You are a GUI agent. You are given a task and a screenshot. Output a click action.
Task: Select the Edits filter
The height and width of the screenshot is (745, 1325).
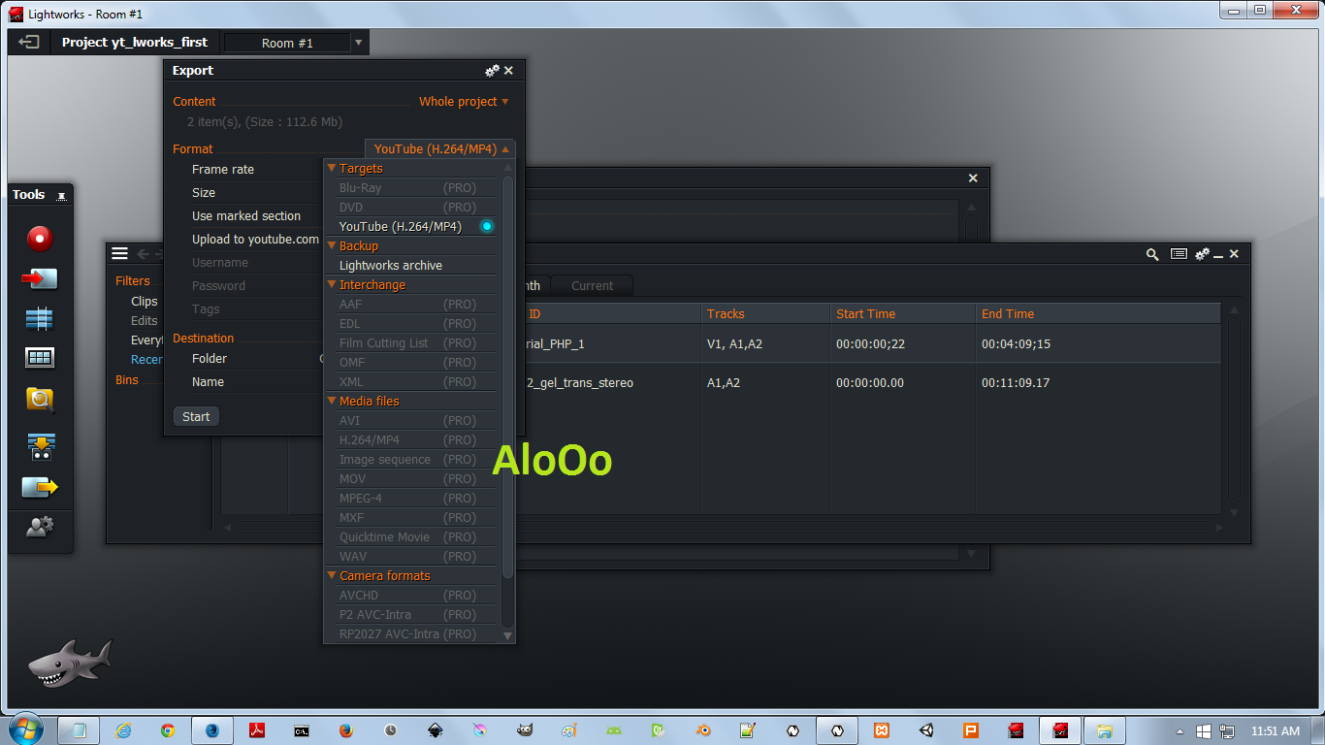145,320
